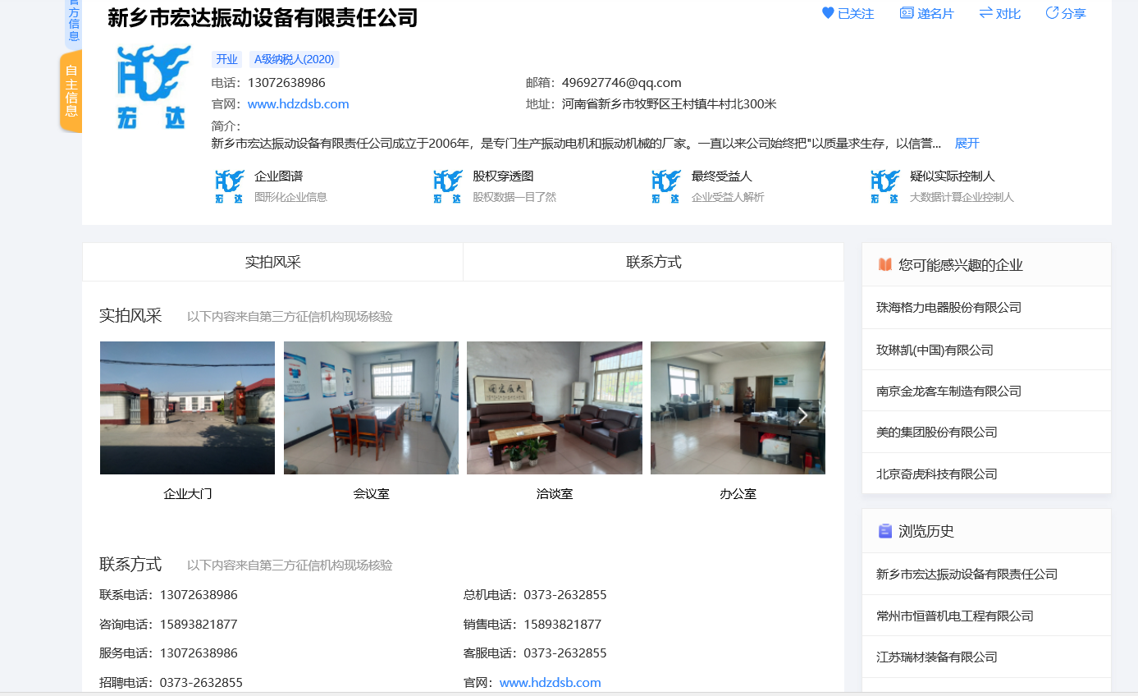Open 珠海格力电器股份有限公司 company page
This screenshot has height=696, width=1138.
coord(948,307)
